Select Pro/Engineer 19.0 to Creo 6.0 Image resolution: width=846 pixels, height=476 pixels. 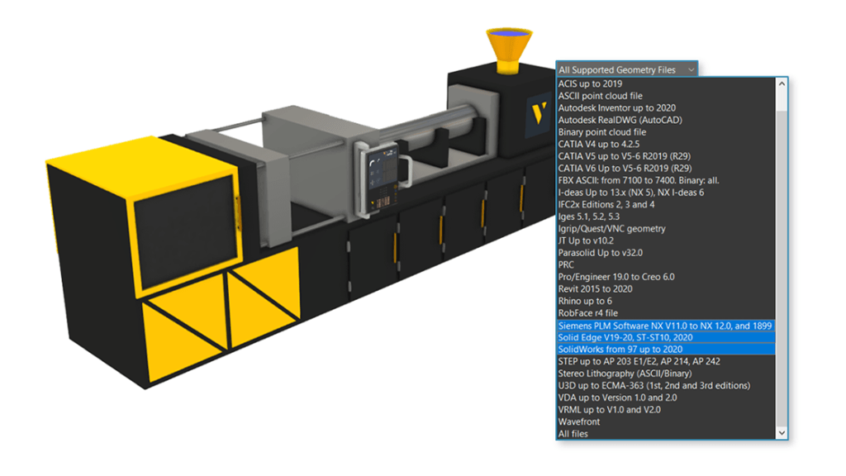[x=667, y=276]
